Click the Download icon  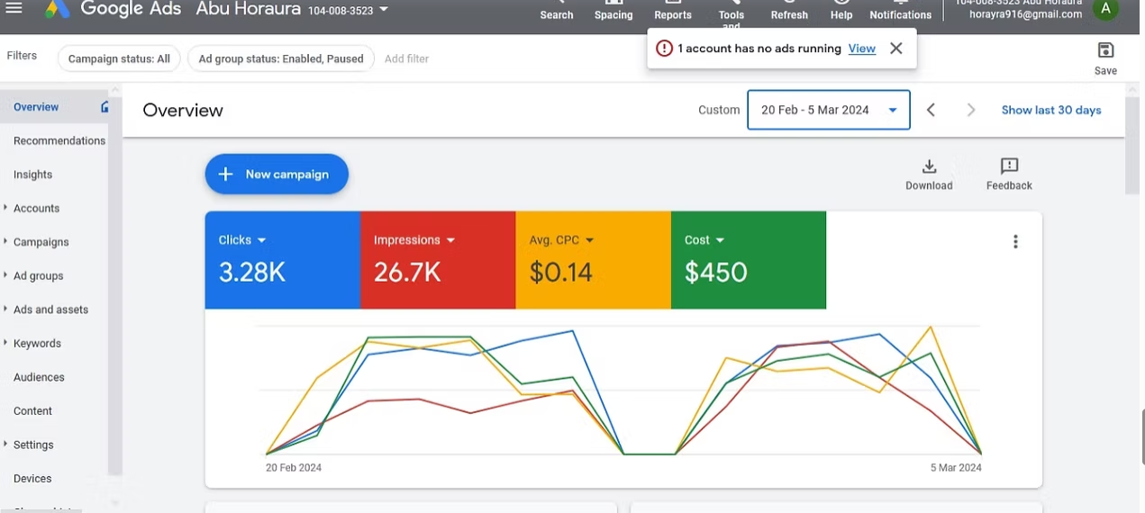929,167
